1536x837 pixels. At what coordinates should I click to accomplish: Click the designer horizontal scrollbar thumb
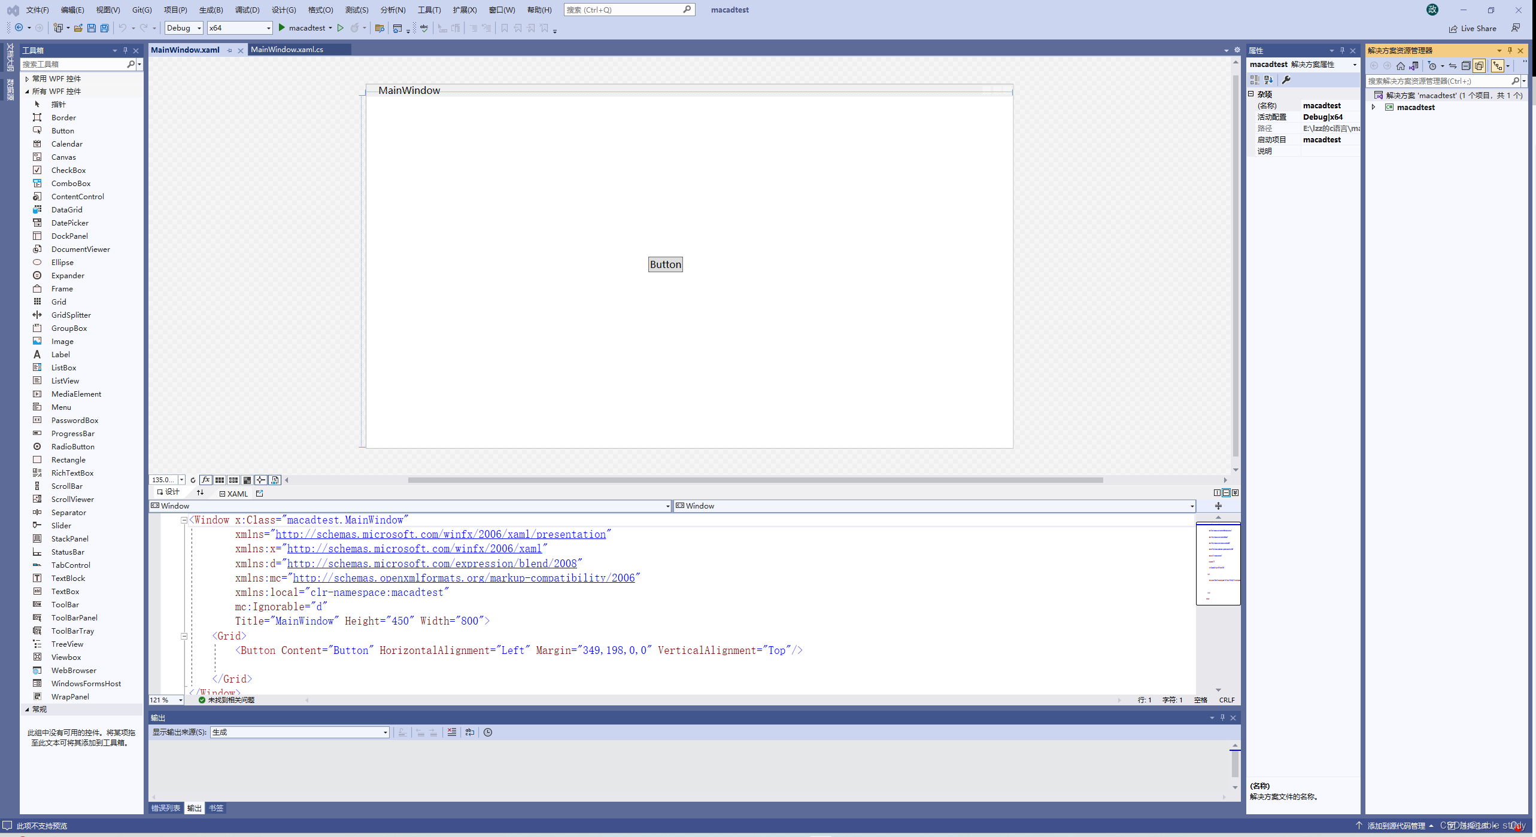click(x=755, y=480)
